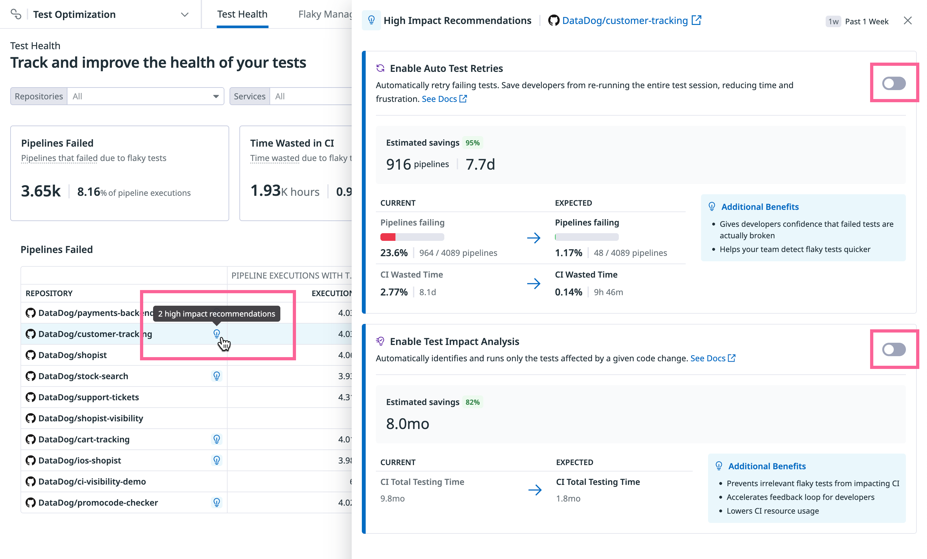Click the current Pipelines failing red progress bar
The height and width of the screenshot is (559, 927).
[x=388, y=237]
